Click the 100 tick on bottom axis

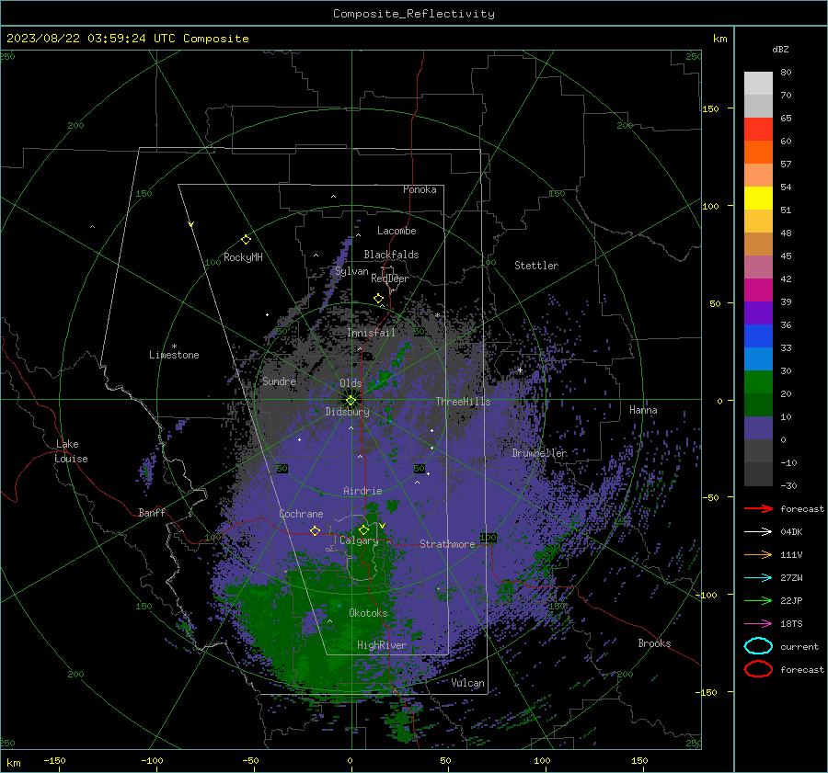click(542, 760)
